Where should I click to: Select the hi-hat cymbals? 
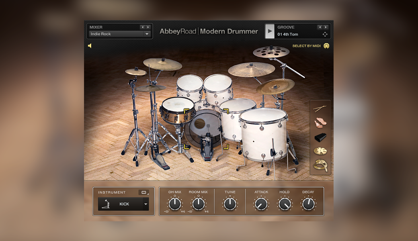[x=151, y=88]
